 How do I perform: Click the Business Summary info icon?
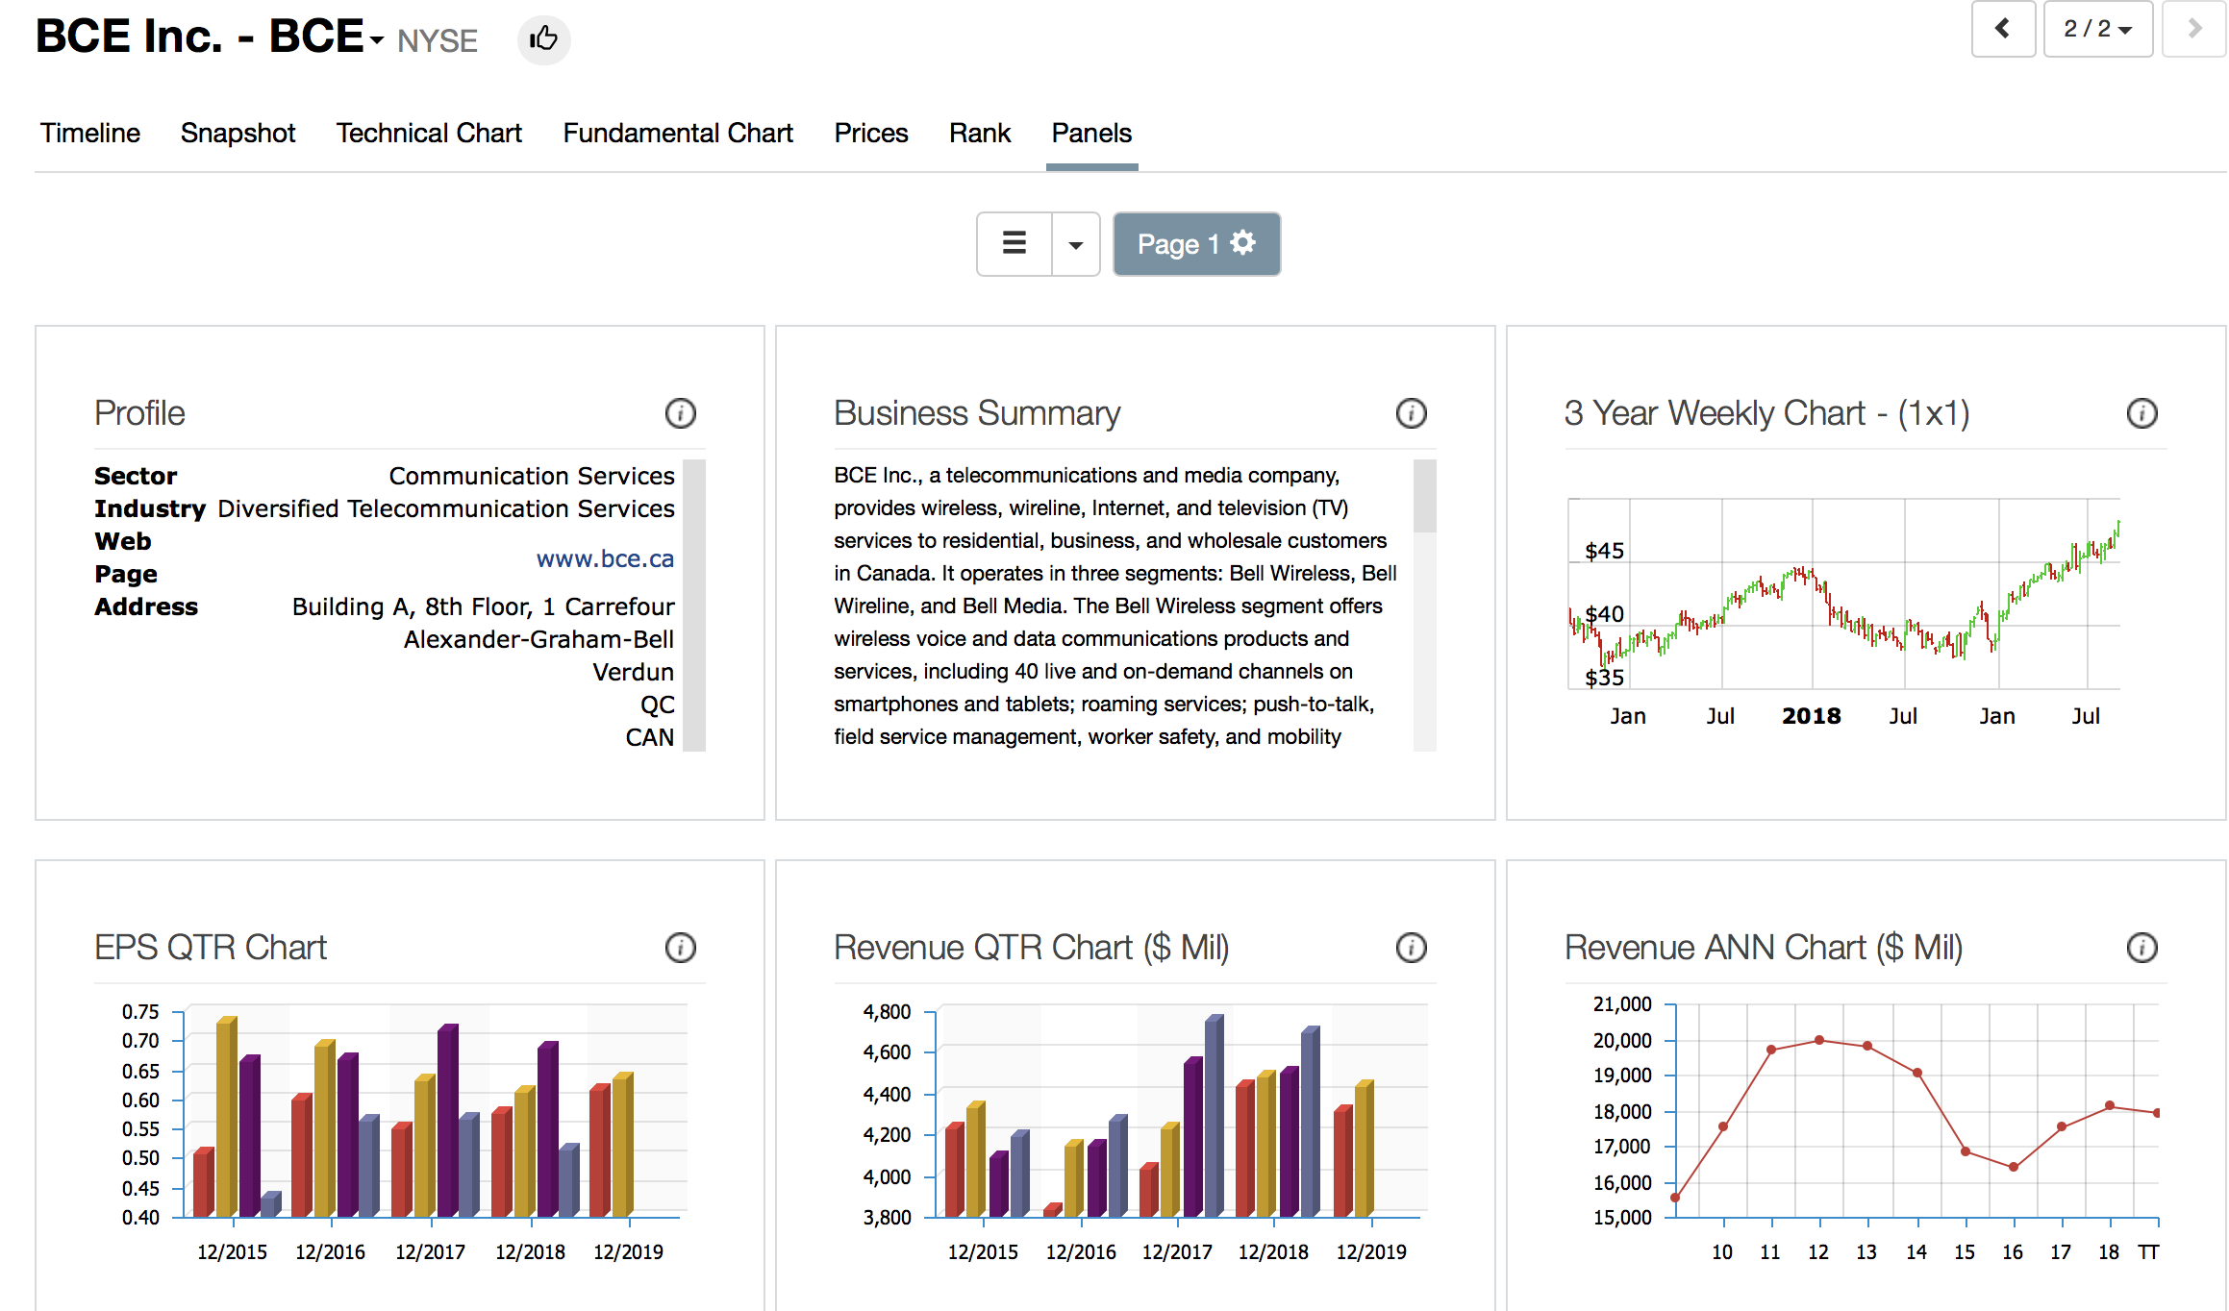[1411, 413]
